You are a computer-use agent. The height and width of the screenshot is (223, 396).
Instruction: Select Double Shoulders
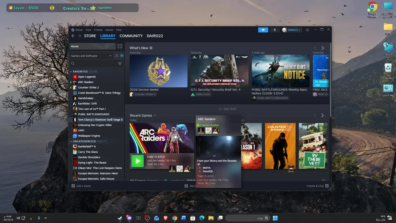click(89, 157)
